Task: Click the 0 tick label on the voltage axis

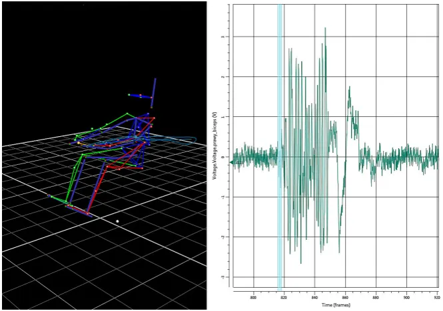Action: click(x=223, y=157)
